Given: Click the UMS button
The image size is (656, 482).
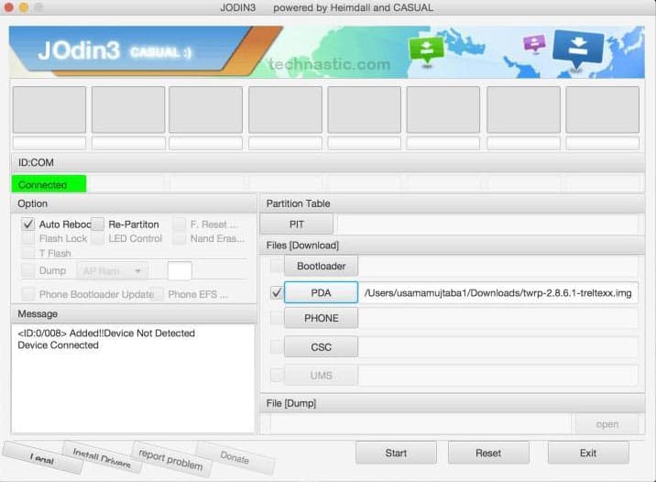Looking at the screenshot, I should click(321, 376).
